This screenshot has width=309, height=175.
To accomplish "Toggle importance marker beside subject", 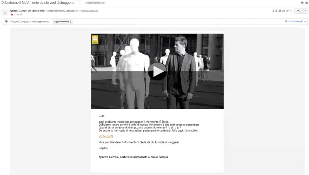I will (x=80, y=3).
